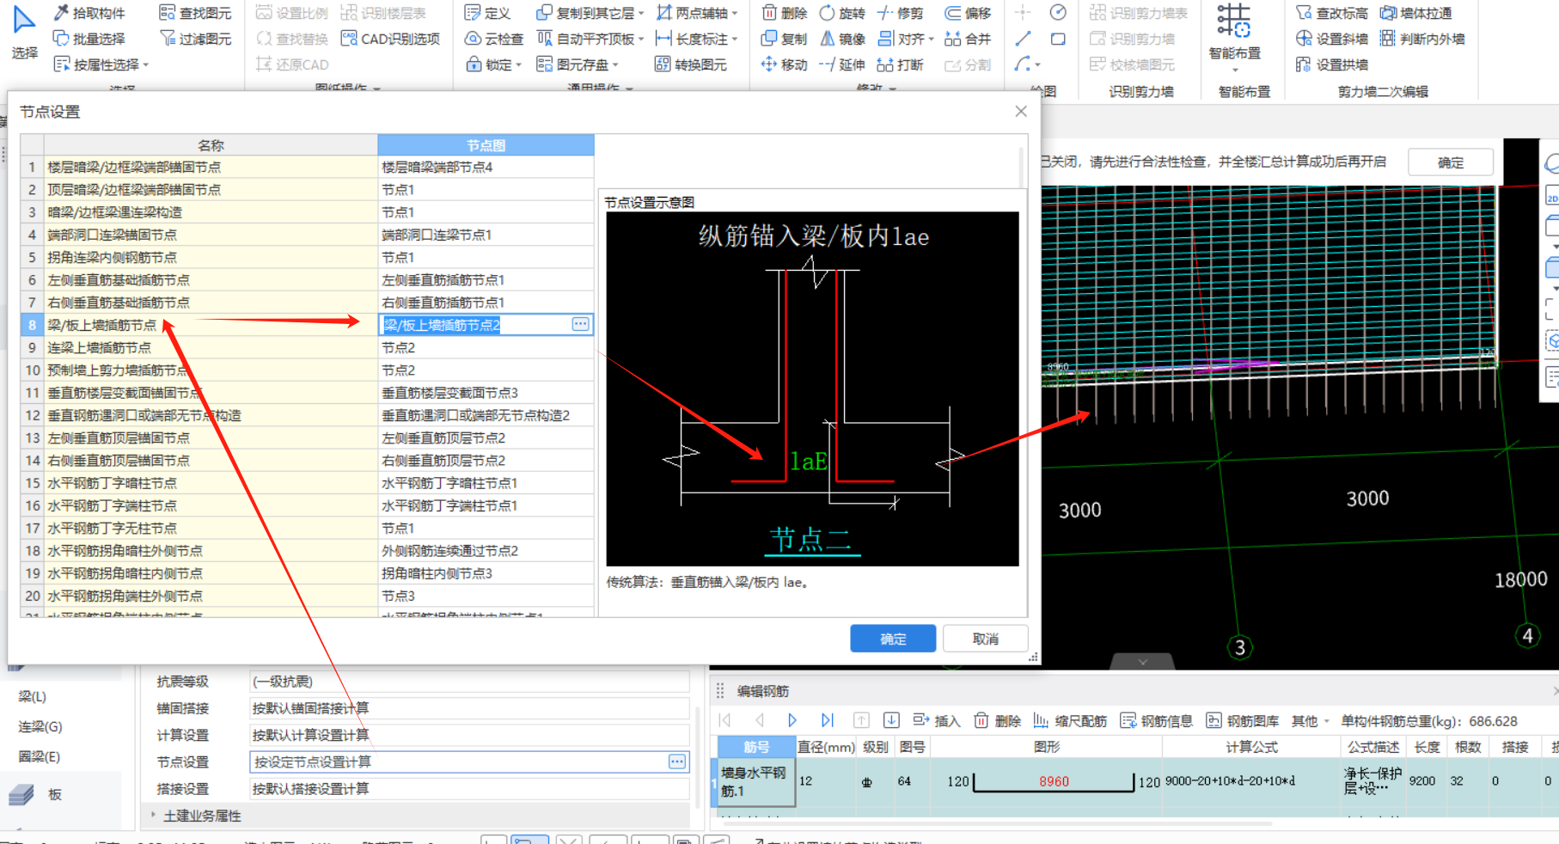The width and height of the screenshot is (1559, 844).
Task: Click the 打断 break tool
Action: click(900, 64)
